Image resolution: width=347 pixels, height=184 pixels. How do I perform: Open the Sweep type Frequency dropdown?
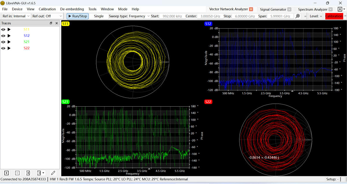[x=139, y=16]
